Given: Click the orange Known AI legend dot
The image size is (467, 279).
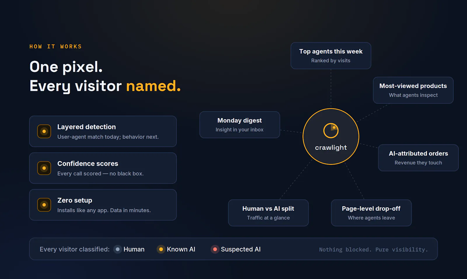Looking at the screenshot, I should [x=161, y=249].
